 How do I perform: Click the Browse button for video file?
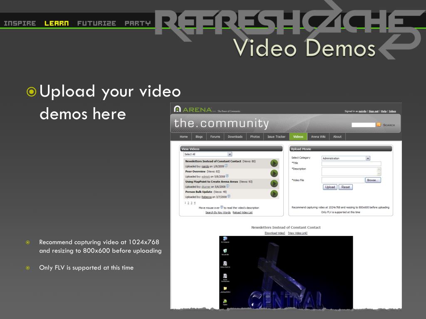point(373,180)
